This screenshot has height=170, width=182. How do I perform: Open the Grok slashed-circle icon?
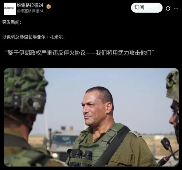tap(168, 8)
